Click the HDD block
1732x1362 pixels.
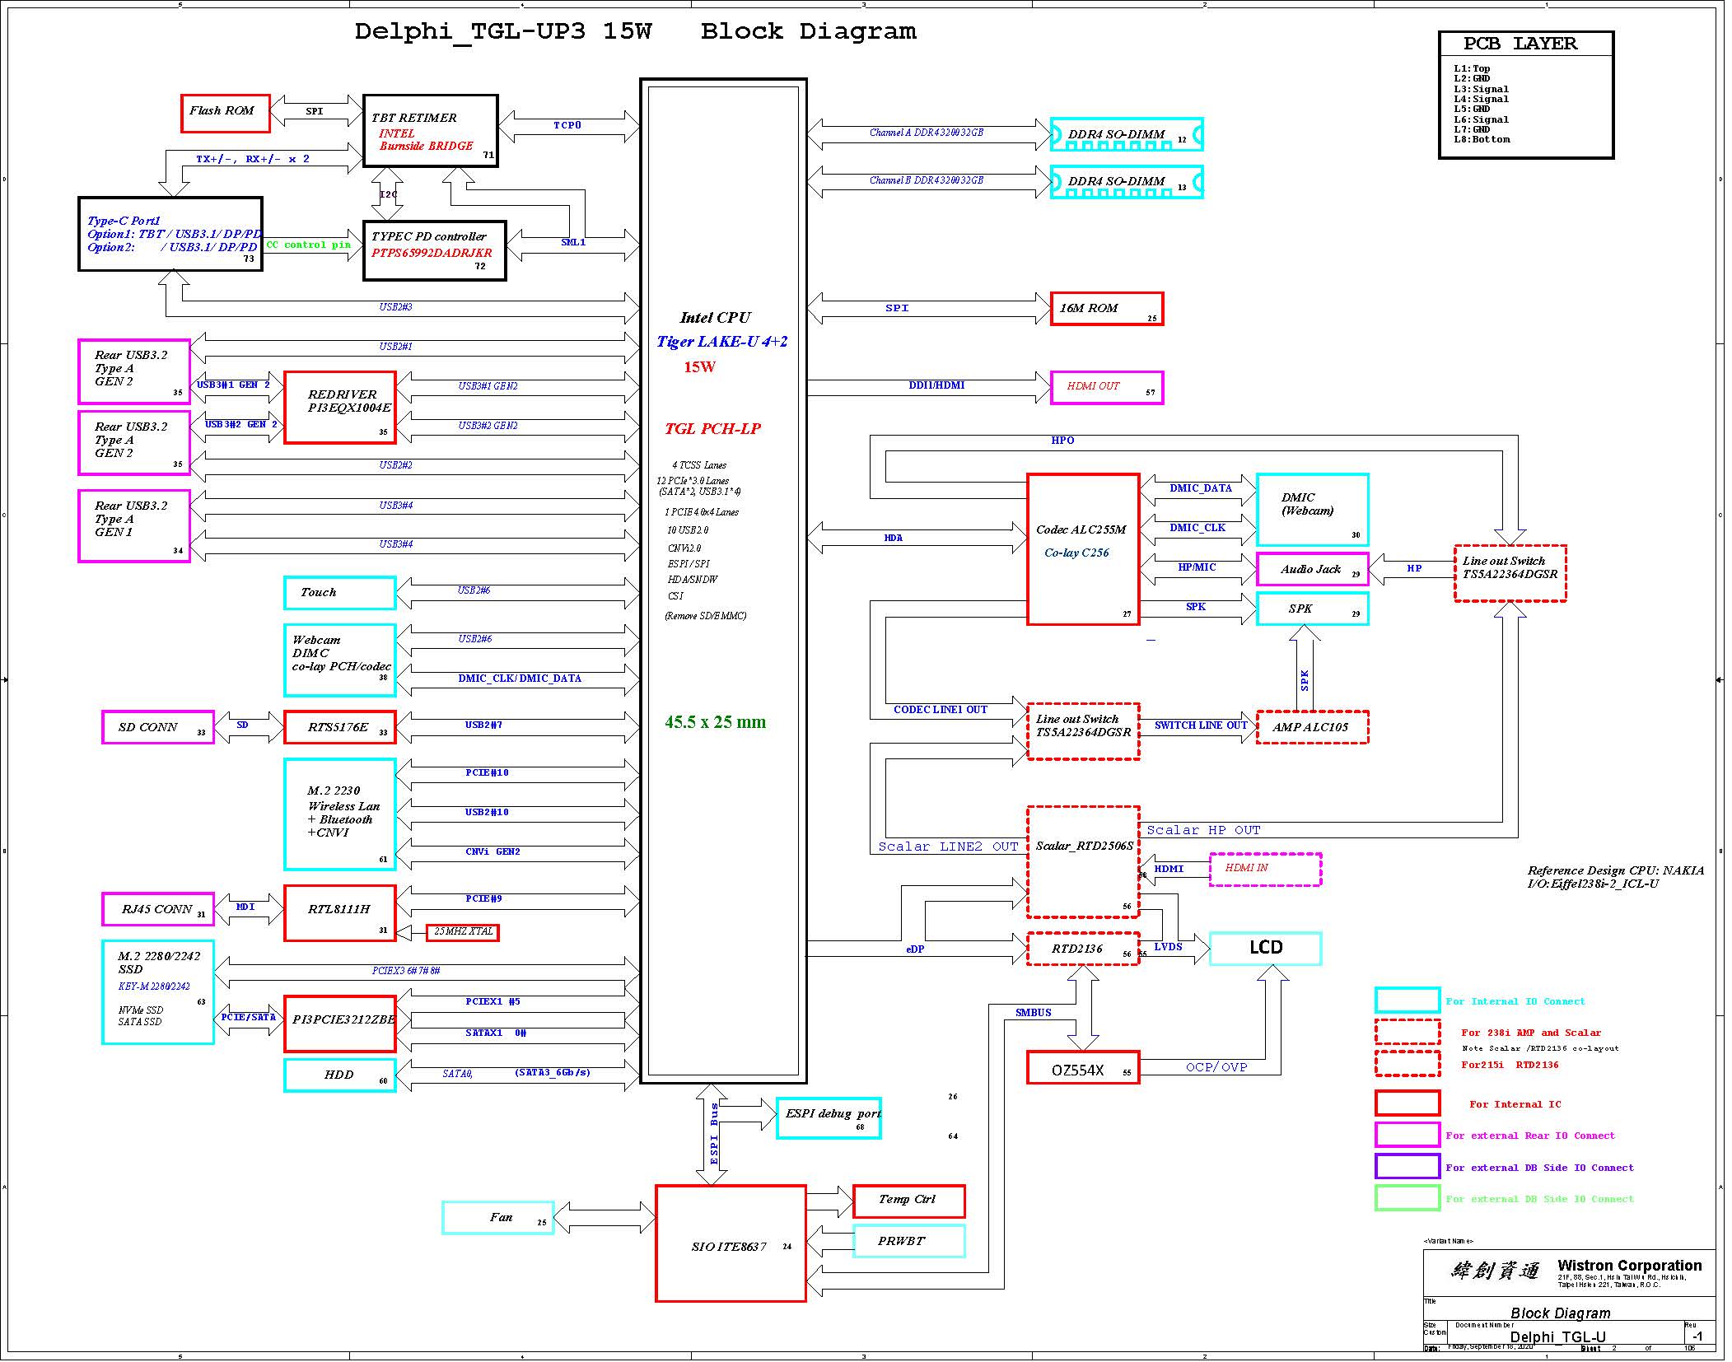tap(339, 1075)
